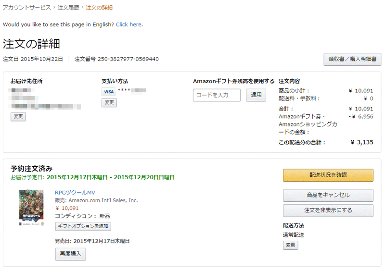385x270 pixels.
Task: Click the 注文の詳細 breadcrumb item
Action: (99, 8)
